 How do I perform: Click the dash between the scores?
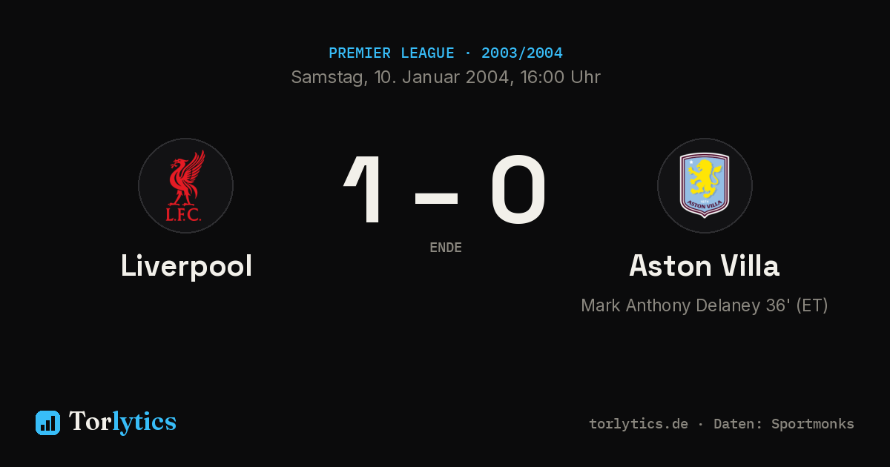click(436, 197)
